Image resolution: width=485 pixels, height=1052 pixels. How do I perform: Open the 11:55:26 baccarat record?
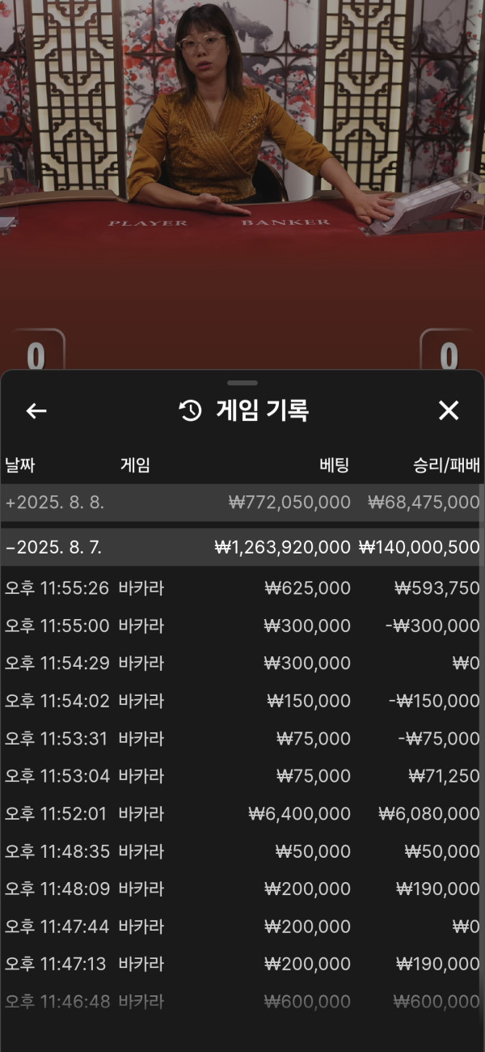pos(242,588)
